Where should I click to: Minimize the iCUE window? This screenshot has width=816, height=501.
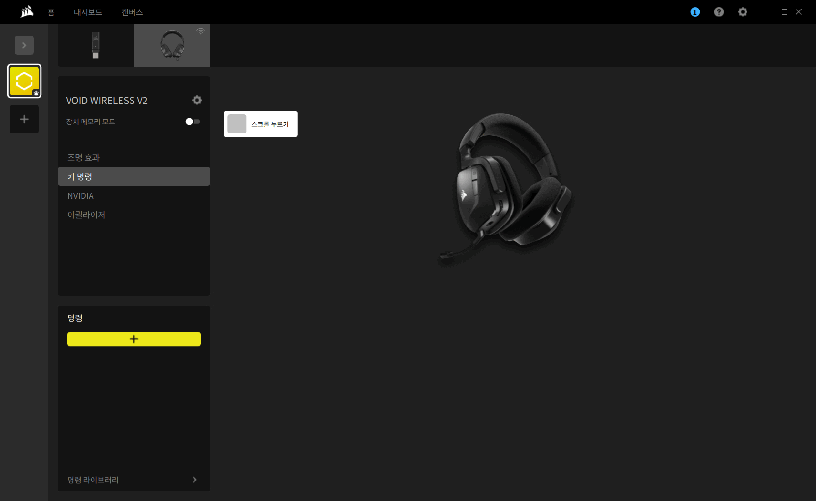(x=770, y=12)
